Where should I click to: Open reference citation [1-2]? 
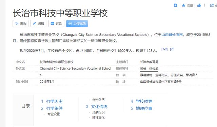click(x=164, y=49)
